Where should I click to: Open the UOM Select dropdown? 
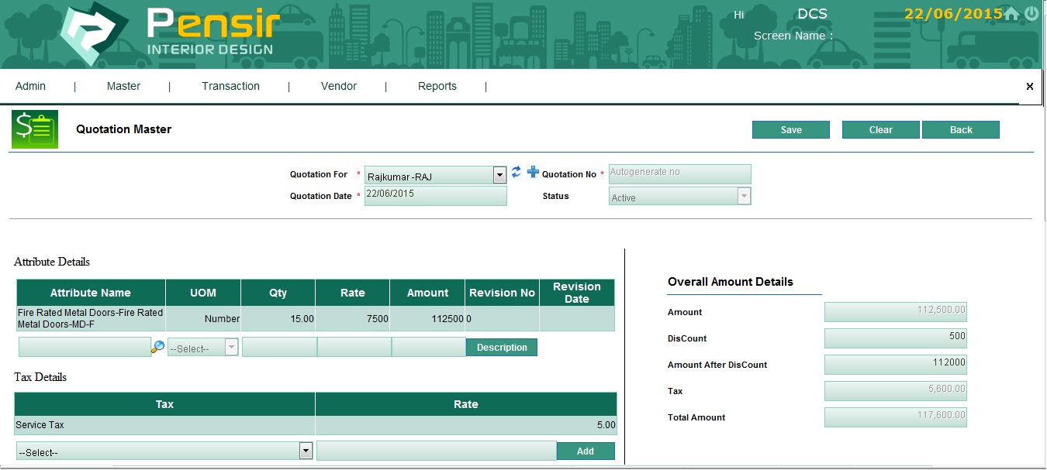231,348
